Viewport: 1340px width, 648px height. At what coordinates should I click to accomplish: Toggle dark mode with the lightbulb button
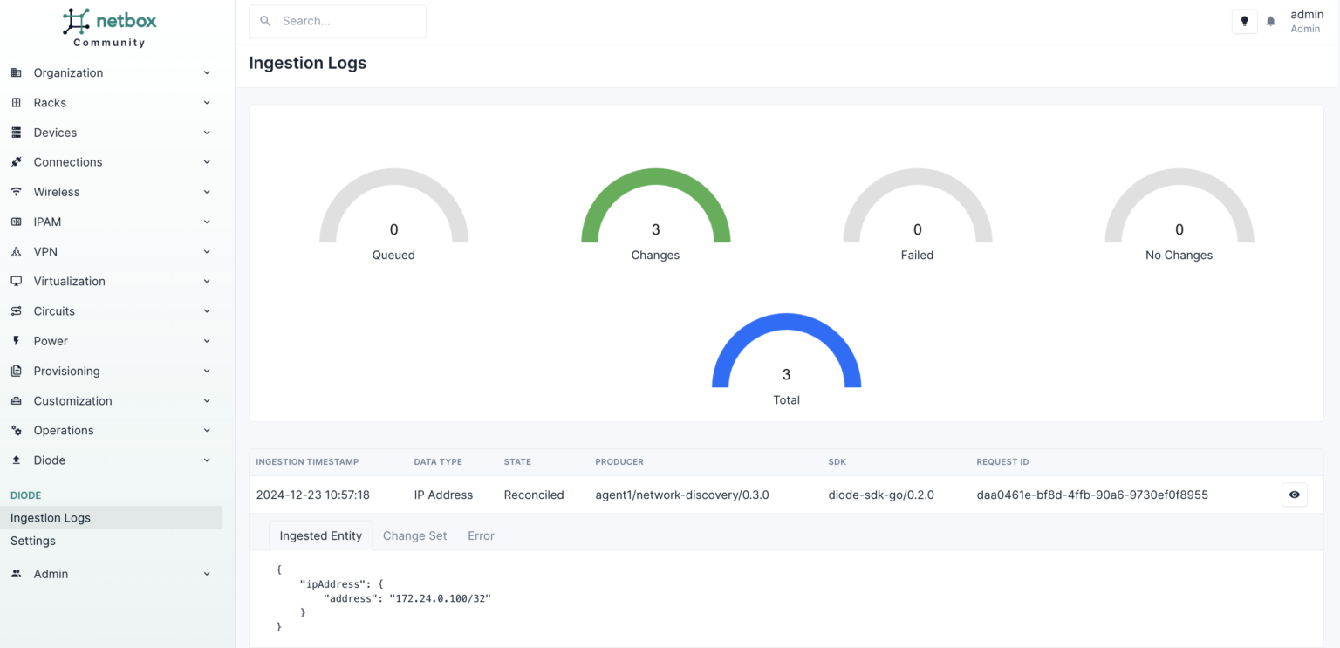coord(1244,20)
